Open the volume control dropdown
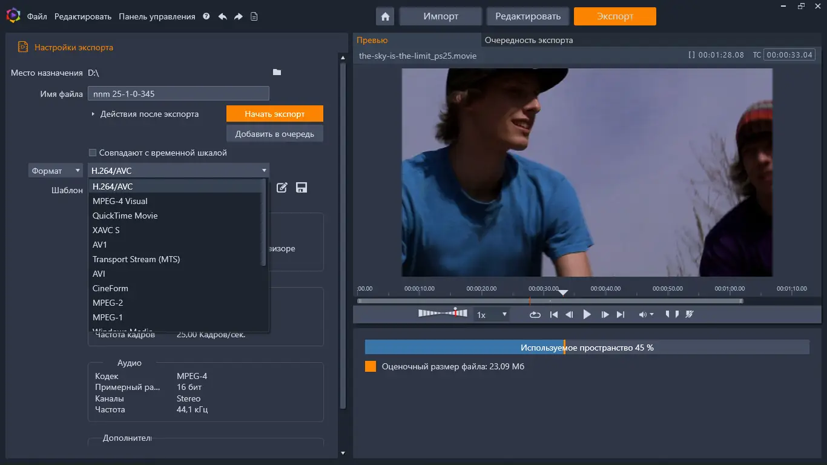The width and height of the screenshot is (827, 465). pyautogui.click(x=651, y=314)
